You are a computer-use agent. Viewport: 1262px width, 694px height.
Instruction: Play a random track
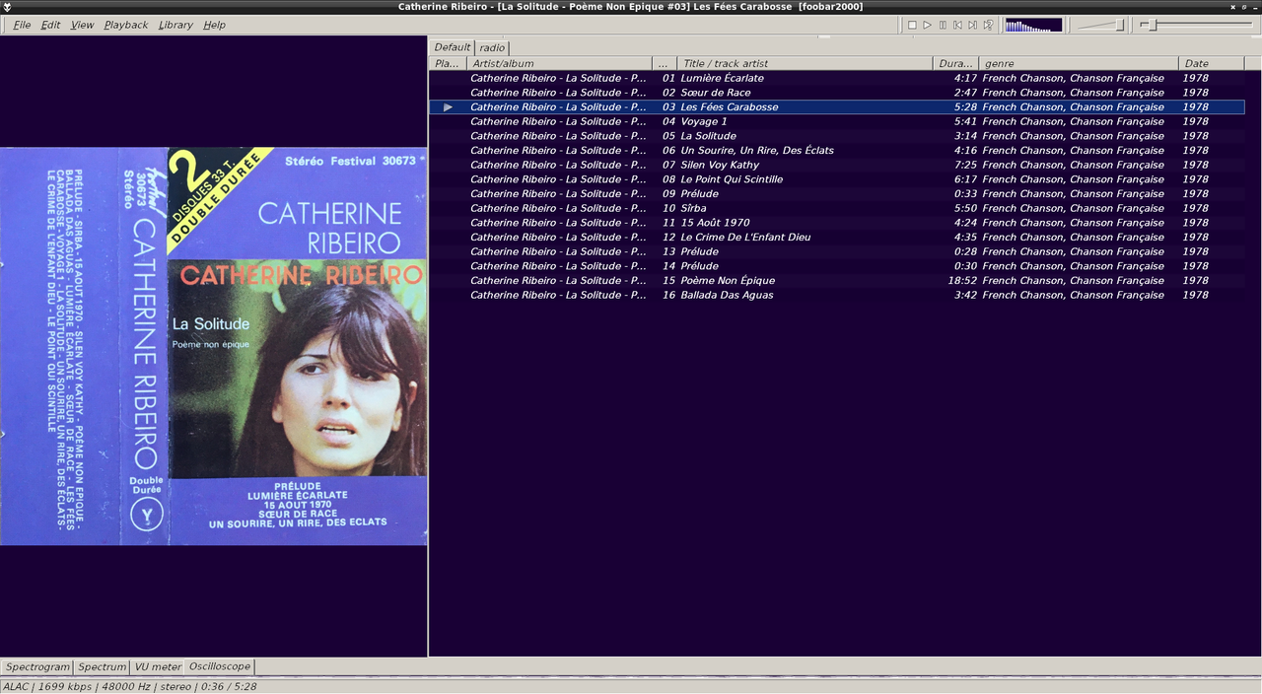tap(988, 25)
